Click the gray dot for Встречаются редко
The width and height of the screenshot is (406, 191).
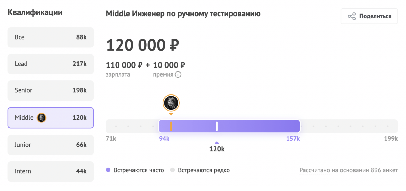click(x=172, y=170)
